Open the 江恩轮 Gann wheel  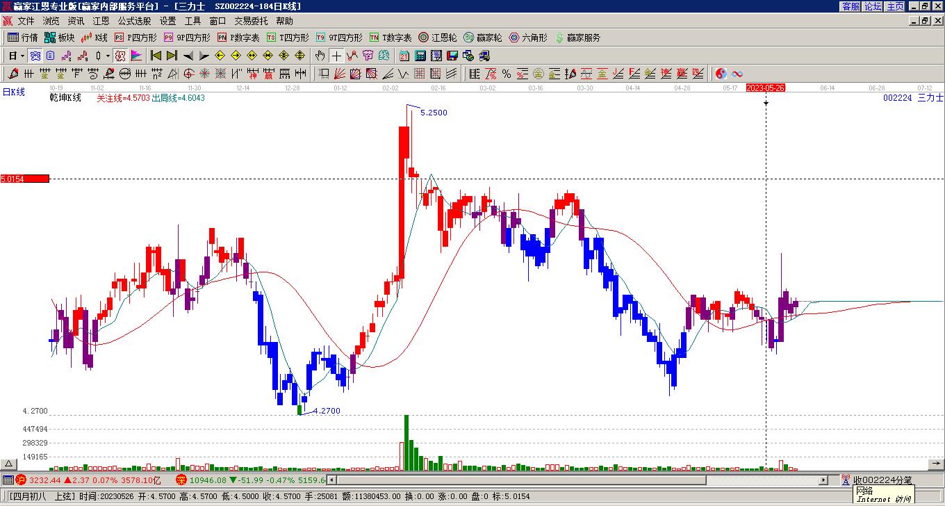tap(437, 38)
